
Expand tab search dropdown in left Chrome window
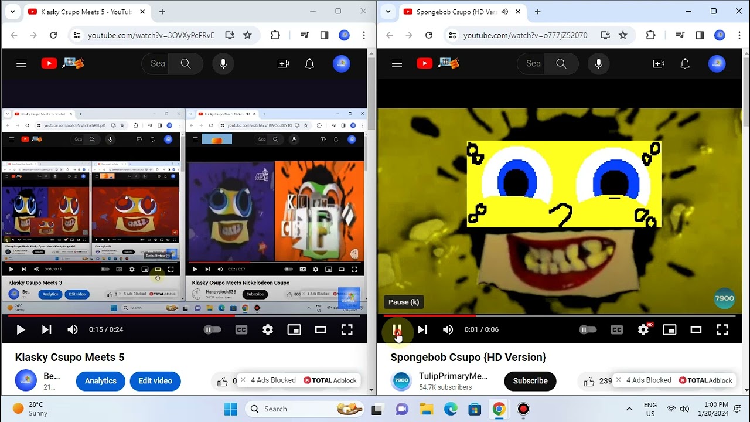(12, 11)
